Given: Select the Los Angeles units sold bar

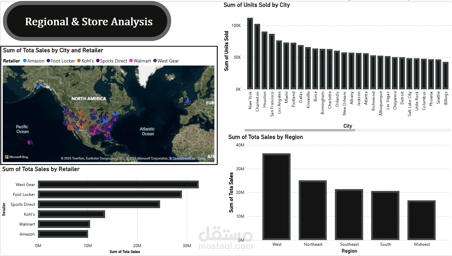Looking at the screenshot, I should pos(279,65).
